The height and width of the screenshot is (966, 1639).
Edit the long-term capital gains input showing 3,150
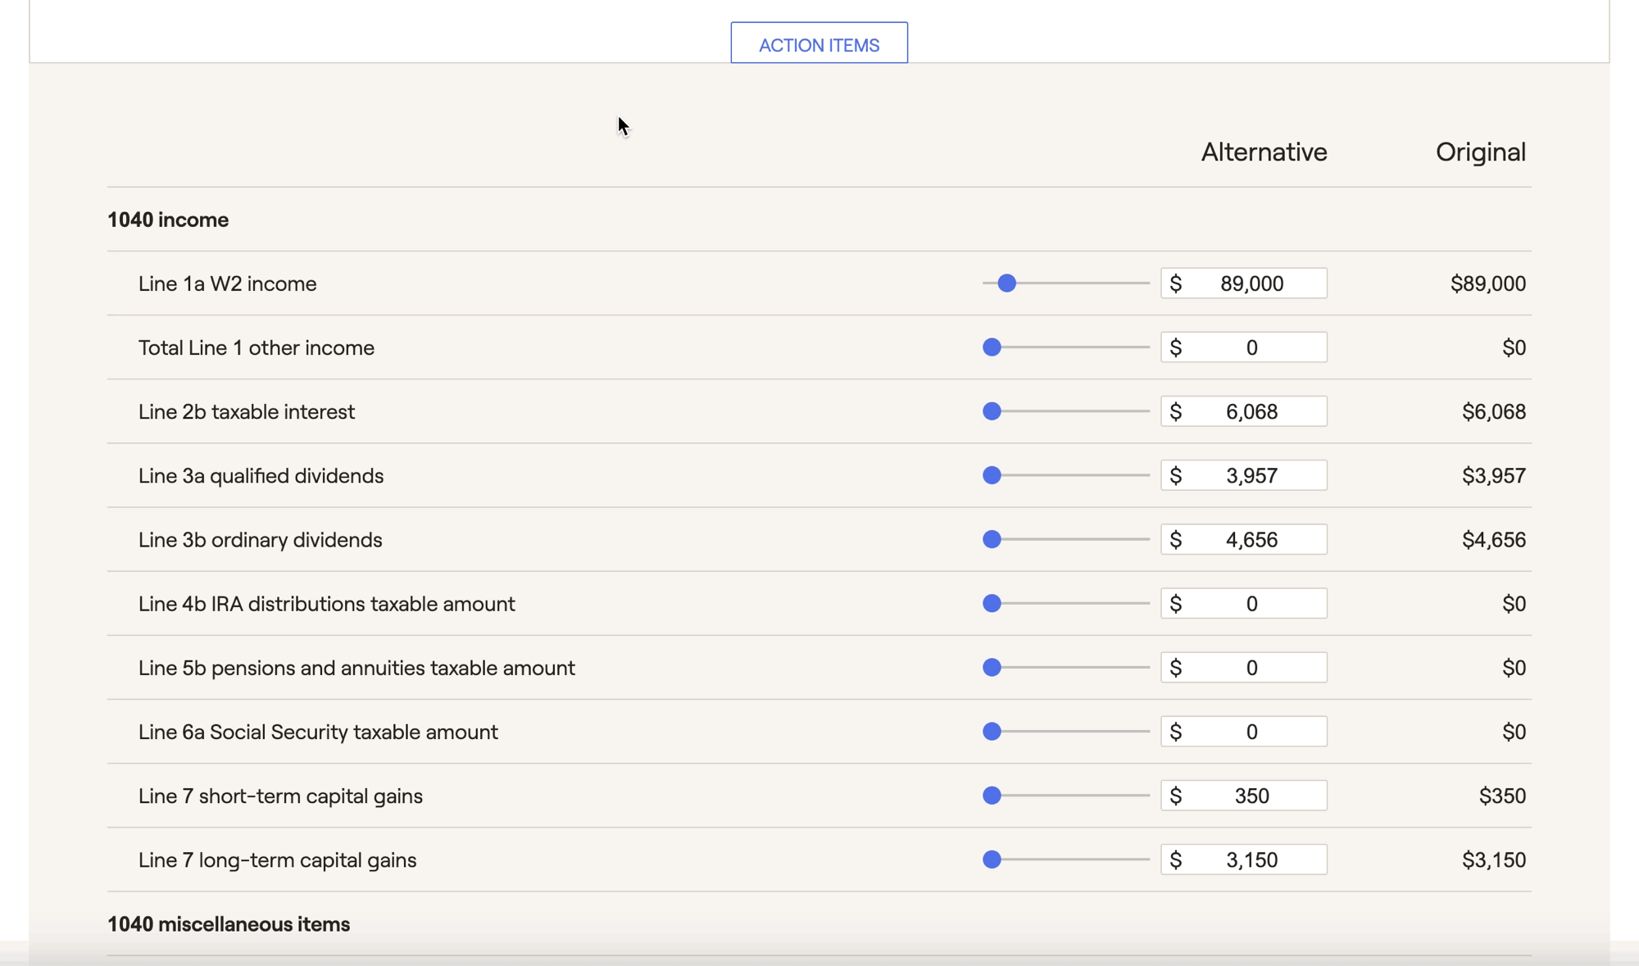pyautogui.click(x=1244, y=859)
